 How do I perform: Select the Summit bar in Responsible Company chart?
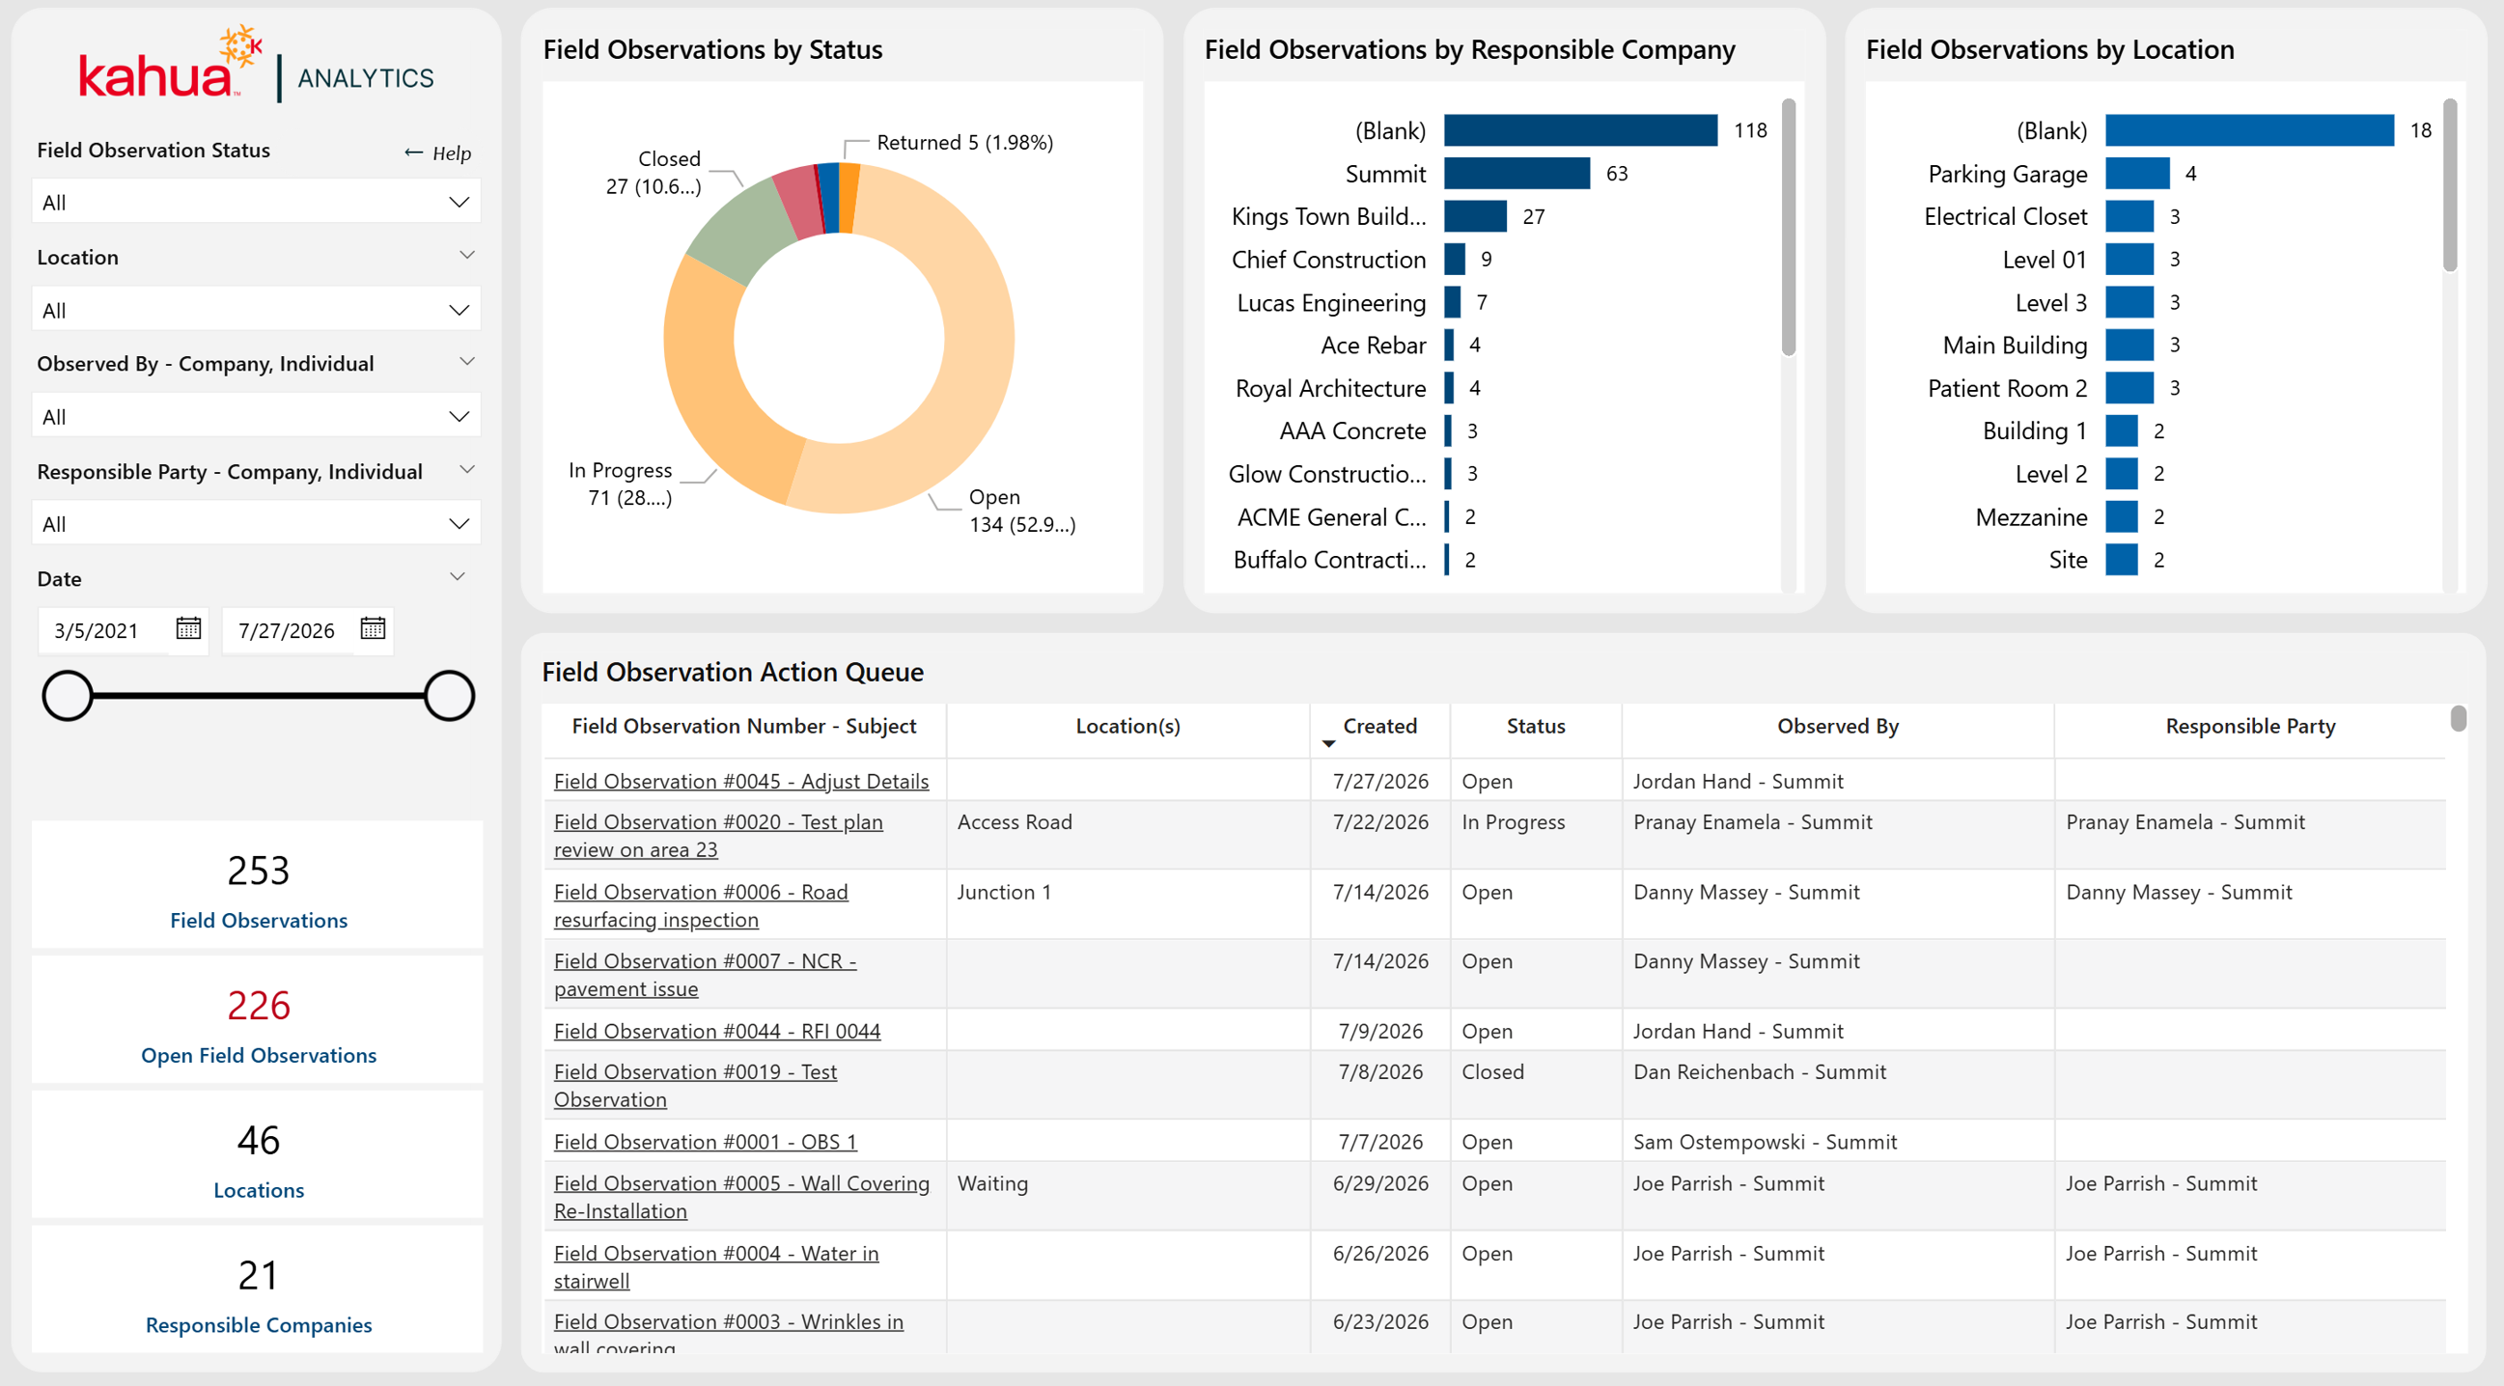pyautogui.click(x=1516, y=174)
